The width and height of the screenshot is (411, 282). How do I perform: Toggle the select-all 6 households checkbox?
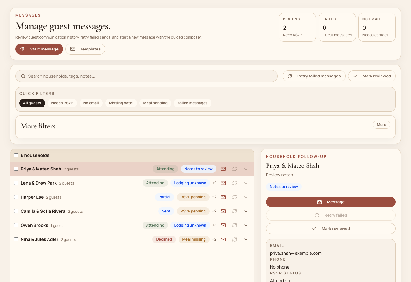pyautogui.click(x=16, y=155)
